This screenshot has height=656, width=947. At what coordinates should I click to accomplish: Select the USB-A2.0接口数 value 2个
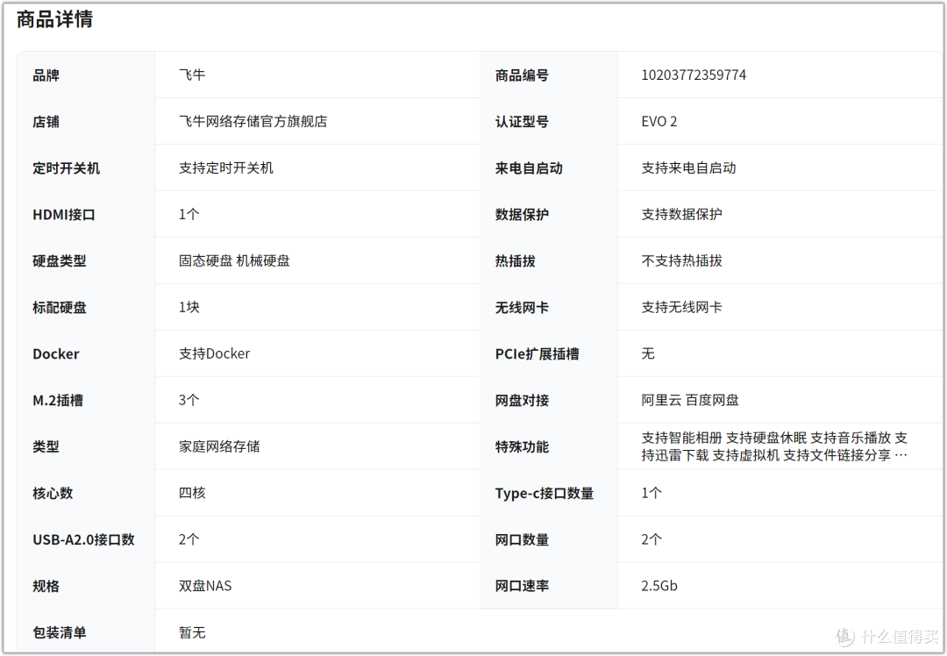point(189,540)
